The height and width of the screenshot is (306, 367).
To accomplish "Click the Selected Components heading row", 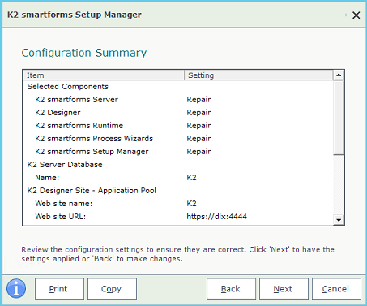I will click(x=178, y=87).
